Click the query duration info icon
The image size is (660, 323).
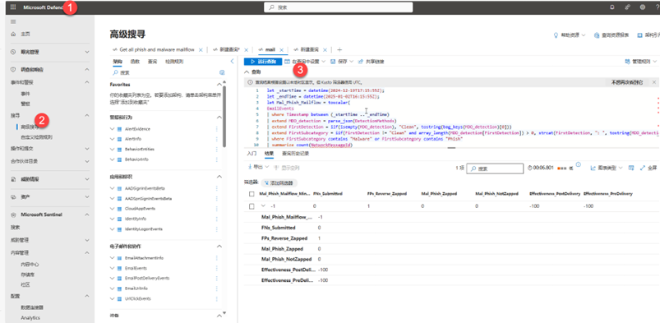click(578, 164)
